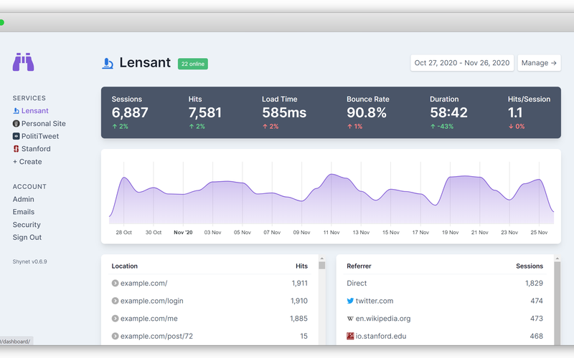Click the 1,829 sessions value

[x=534, y=283]
